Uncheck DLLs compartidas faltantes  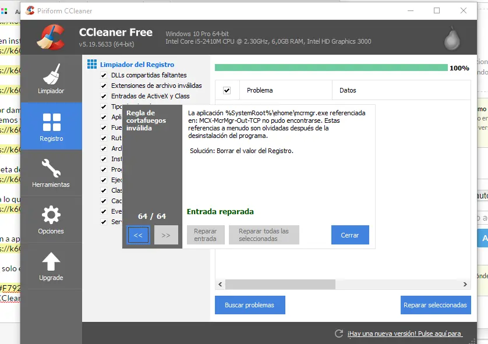(x=104, y=75)
